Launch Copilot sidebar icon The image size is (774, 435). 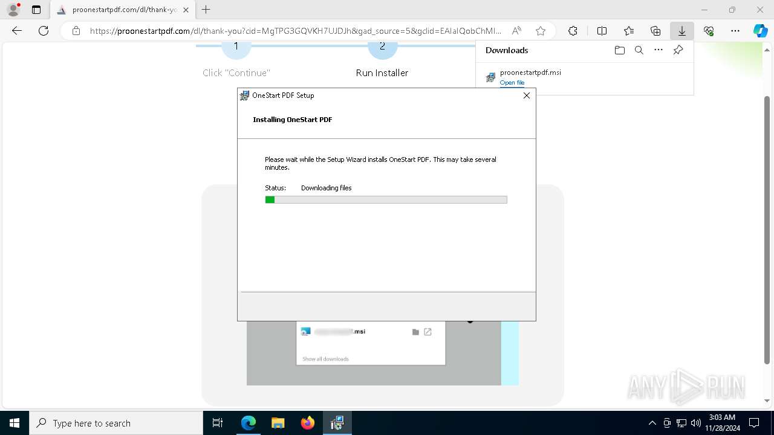[x=760, y=31]
